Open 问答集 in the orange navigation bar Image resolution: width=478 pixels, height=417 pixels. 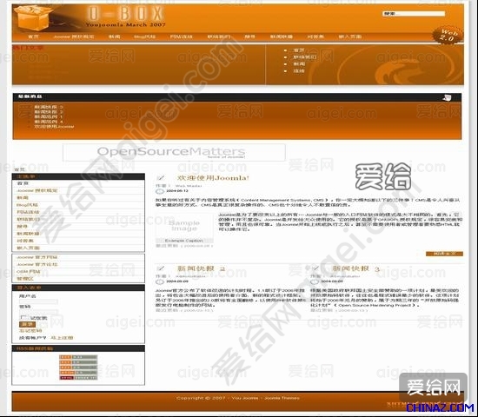(x=315, y=36)
